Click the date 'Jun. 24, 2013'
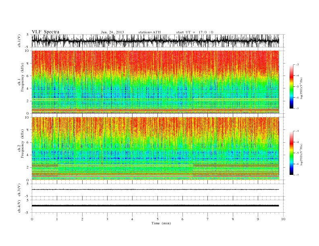This screenshot has height=246, width=319. (x=112, y=32)
